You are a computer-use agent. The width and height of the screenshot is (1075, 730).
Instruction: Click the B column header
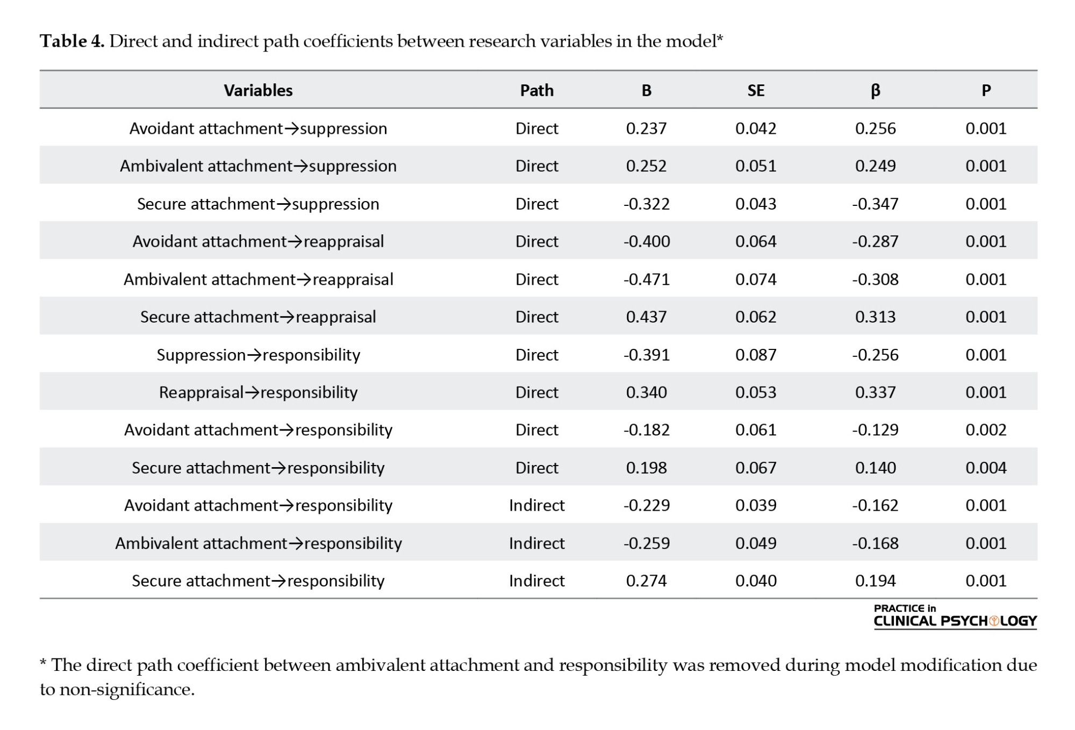coord(646,90)
